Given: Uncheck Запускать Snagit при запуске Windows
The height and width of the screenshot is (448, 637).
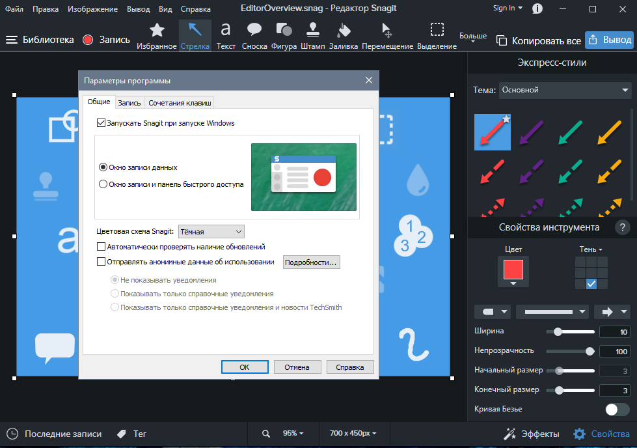Looking at the screenshot, I should (x=101, y=123).
